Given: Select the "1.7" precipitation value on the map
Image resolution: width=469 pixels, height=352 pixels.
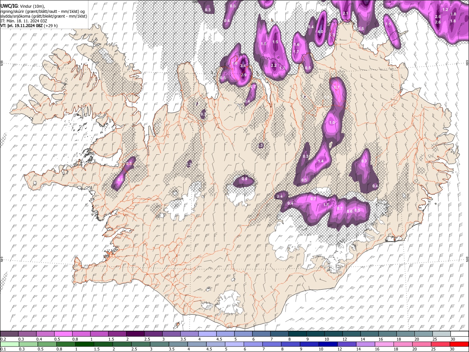Looking at the screenshot, I should click(x=296, y=52).
